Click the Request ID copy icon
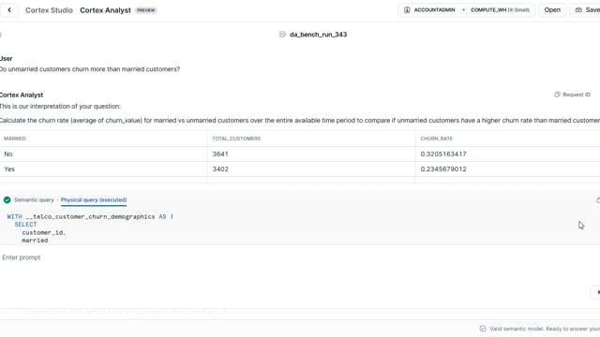The width and height of the screenshot is (600, 337). 557,95
